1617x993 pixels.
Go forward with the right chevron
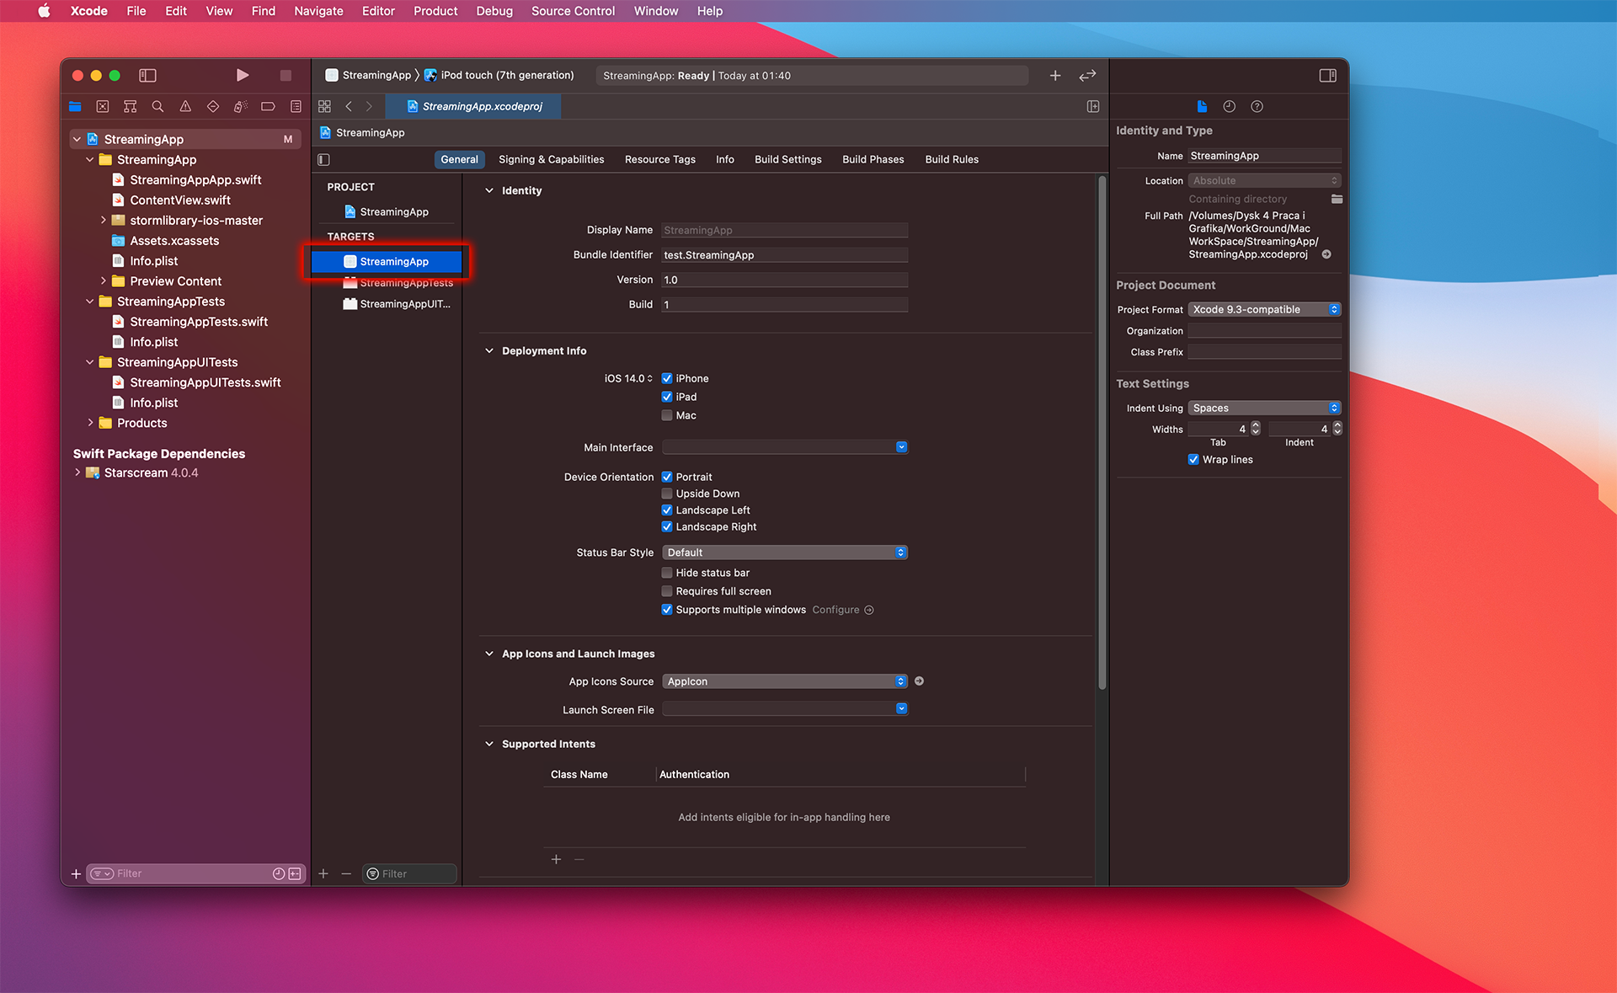(x=369, y=106)
